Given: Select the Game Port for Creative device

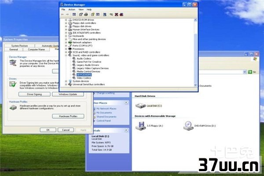Looking at the screenshot, I should [89, 62].
